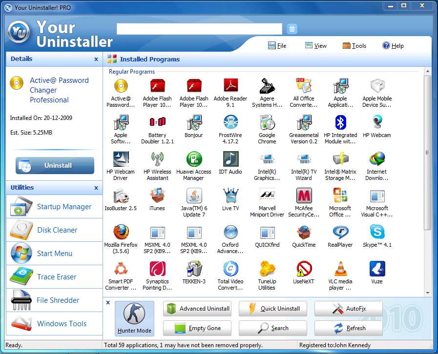Screen dimensions: 438x354
Task: Select UseNeXT program icon
Action: point(304,269)
